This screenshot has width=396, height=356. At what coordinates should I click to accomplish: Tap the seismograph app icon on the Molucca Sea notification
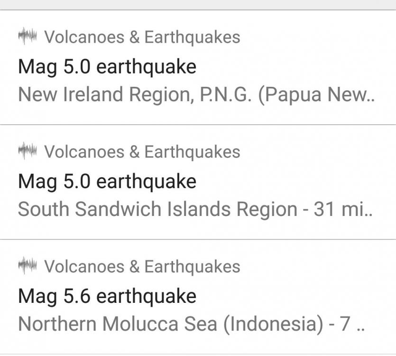28,267
